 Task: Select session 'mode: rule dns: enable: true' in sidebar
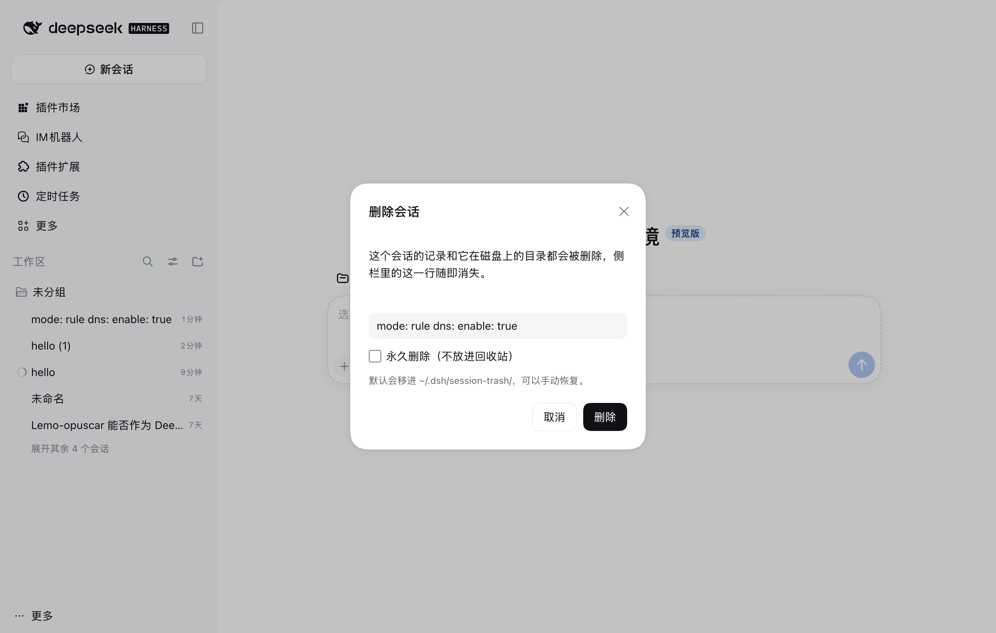tap(109, 319)
